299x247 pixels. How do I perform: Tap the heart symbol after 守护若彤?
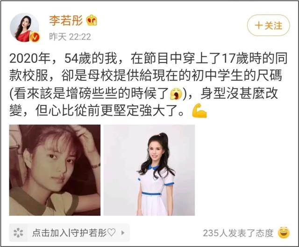coord(111,233)
